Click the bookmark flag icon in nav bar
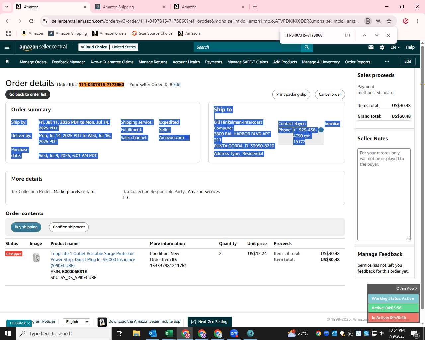The image size is (425, 340). (x=7, y=62)
